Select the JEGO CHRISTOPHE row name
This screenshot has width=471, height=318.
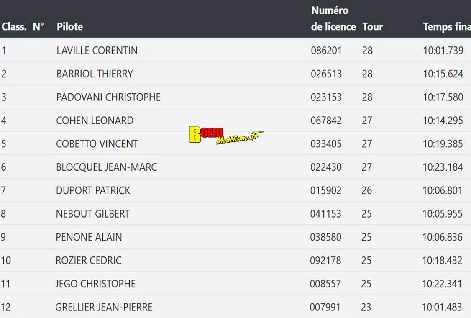point(95,284)
